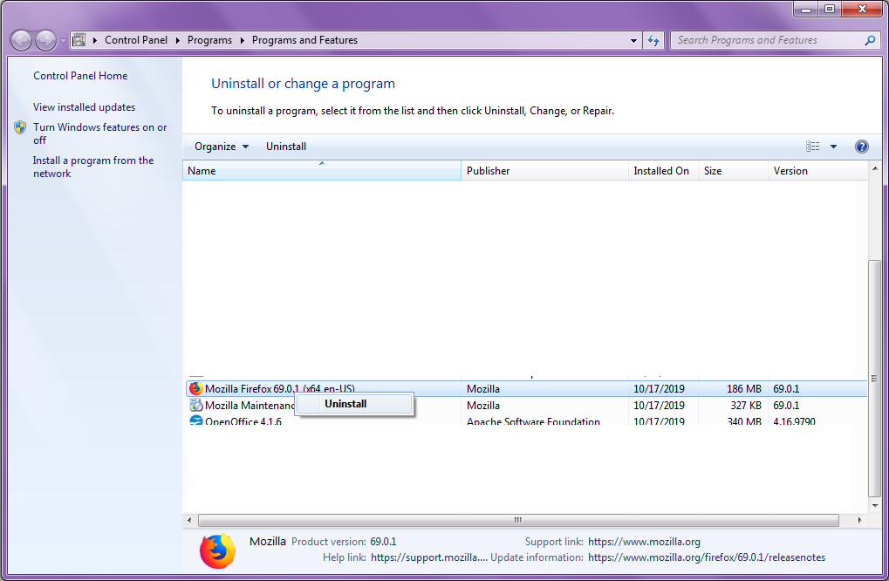Click the https://support.mozilla help link

tap(428, 557)
